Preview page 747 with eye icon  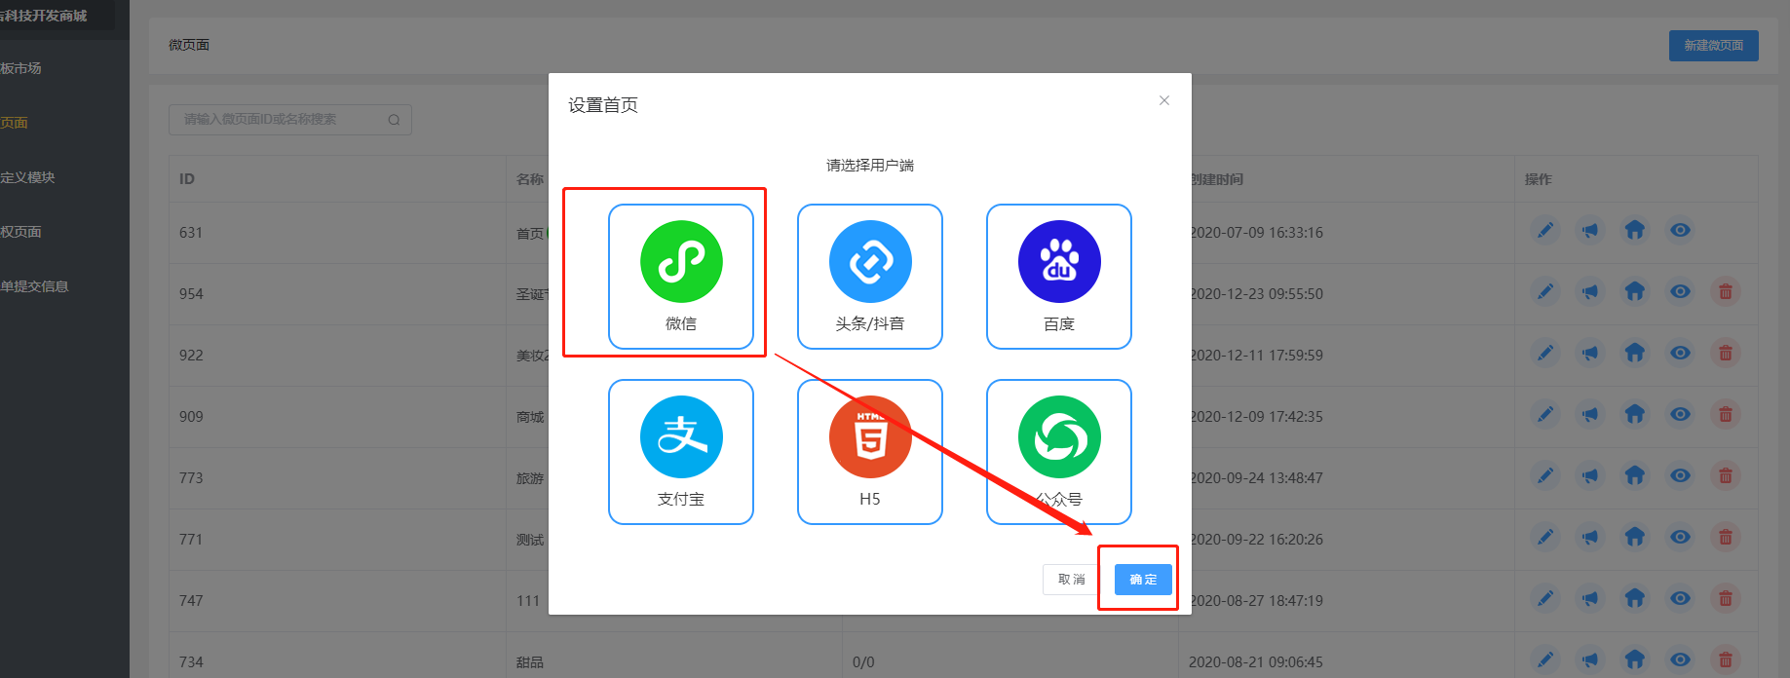tap(1680, 599)
